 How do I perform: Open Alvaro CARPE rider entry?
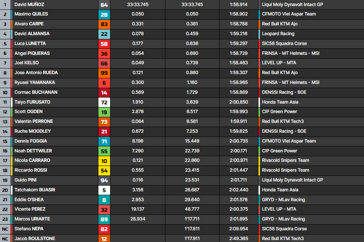(29, 24)
